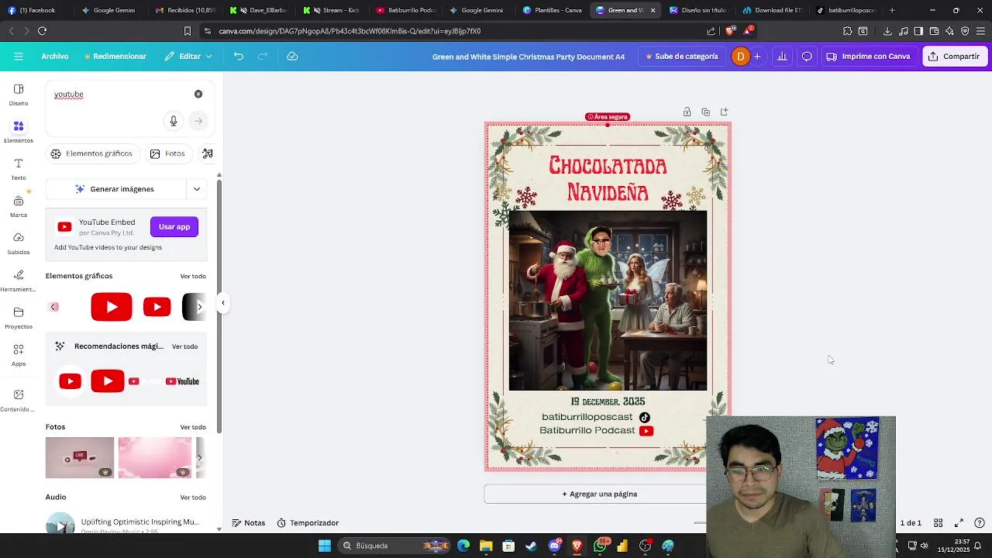Enter fullscreen presentation mode icon
The height and width of the screenshot is (558, 992).
click(x=959, y=523)
